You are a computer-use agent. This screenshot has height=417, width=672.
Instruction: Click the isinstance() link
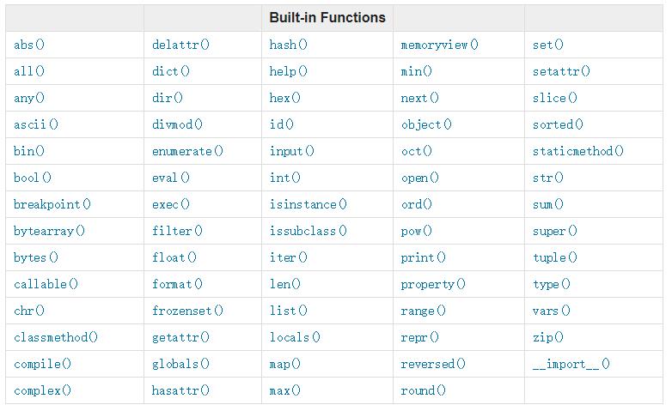click(308, 204)
